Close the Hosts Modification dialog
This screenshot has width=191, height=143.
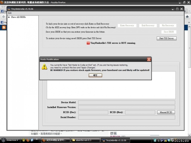click(149, 59)
